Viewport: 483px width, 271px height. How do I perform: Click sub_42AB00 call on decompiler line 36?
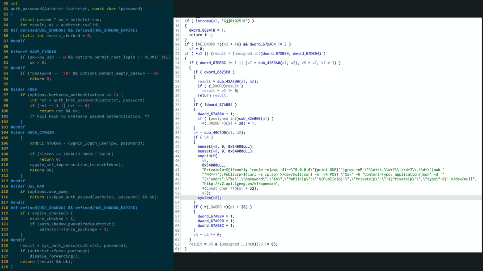tap(250, 119)
